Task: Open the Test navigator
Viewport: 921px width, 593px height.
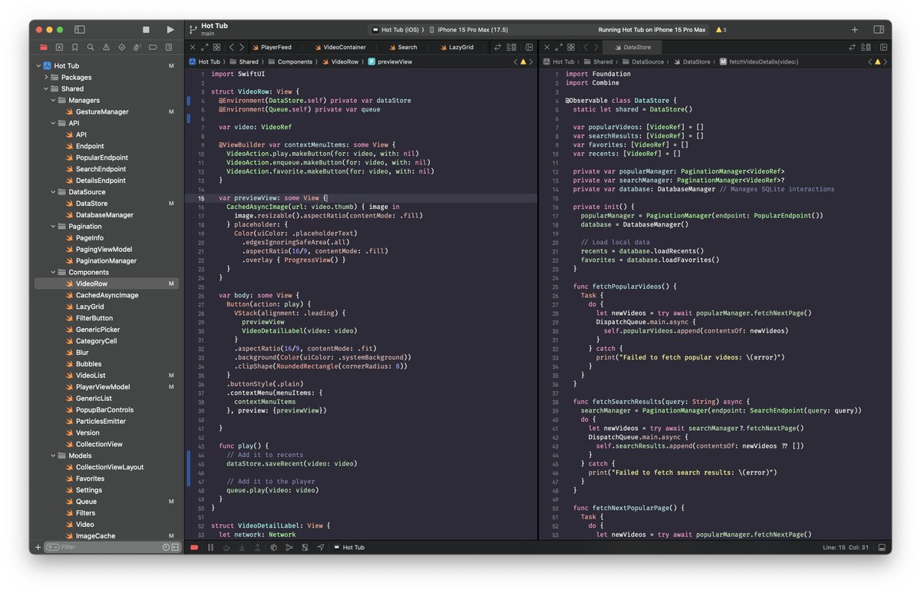Action: (x=122, y=47)
